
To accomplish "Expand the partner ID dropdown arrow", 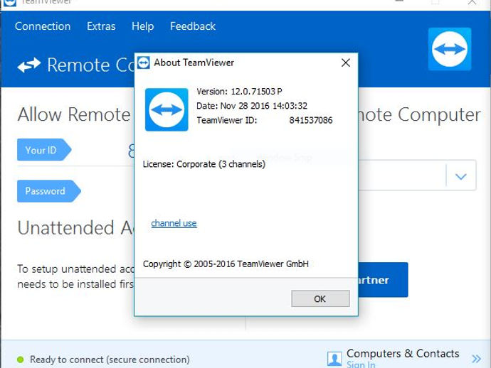I will (x=460, y=176).
